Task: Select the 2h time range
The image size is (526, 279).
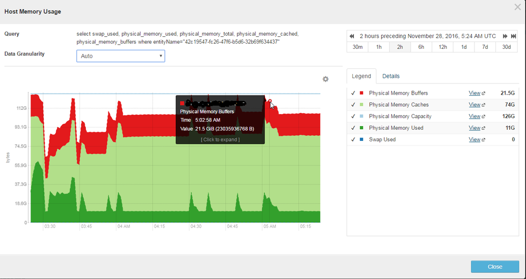Action: tap(400, 47)
